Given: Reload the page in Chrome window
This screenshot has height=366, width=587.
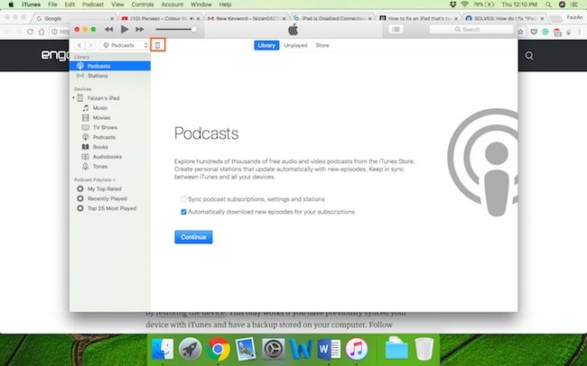Looking at the screenshot, I should [30, 32].
